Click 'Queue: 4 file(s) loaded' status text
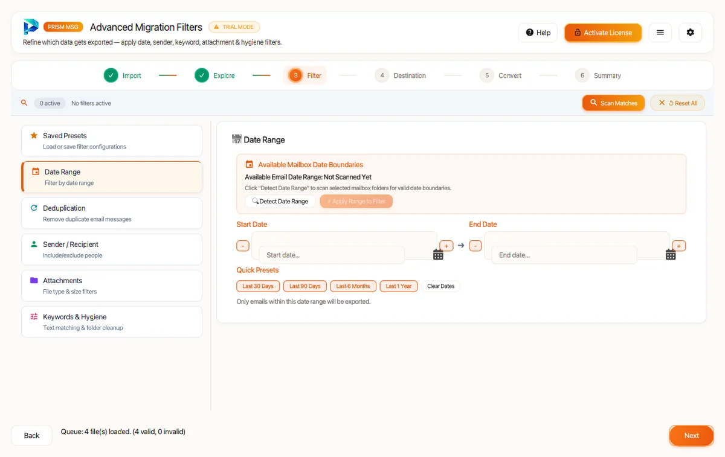The height and width of the screenshot is (457, 725). (x=123, y=432)
